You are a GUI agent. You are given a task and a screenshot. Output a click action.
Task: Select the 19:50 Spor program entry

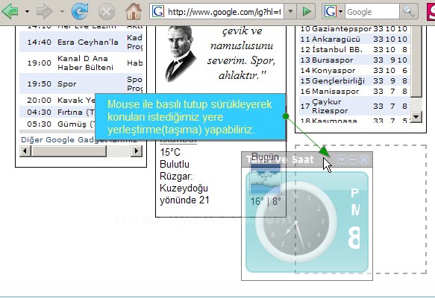tap(81, 83)
